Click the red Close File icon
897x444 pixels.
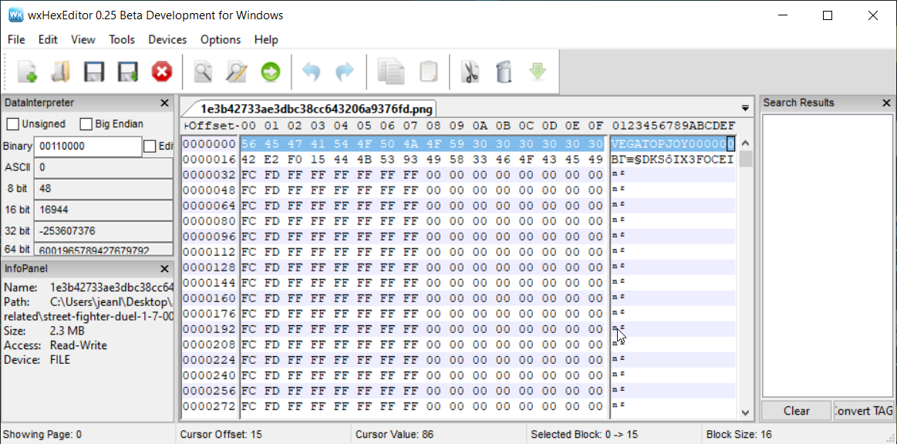click(162, 72)
